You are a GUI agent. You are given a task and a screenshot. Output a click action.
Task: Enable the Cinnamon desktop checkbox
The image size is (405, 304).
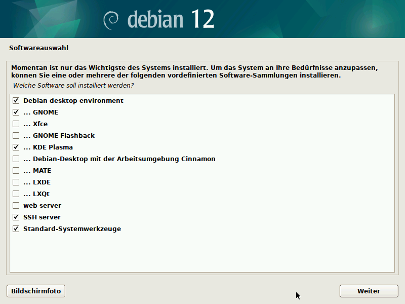tap(16, 159)
